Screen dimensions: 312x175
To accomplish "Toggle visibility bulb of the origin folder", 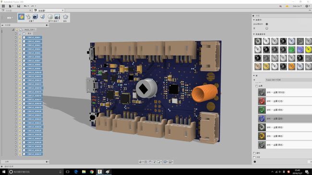I will (x=20, y=33).
